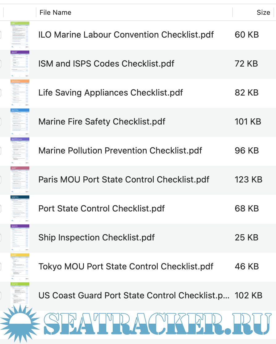Open US Coast Guard Port State Control file name

(134, 296)
